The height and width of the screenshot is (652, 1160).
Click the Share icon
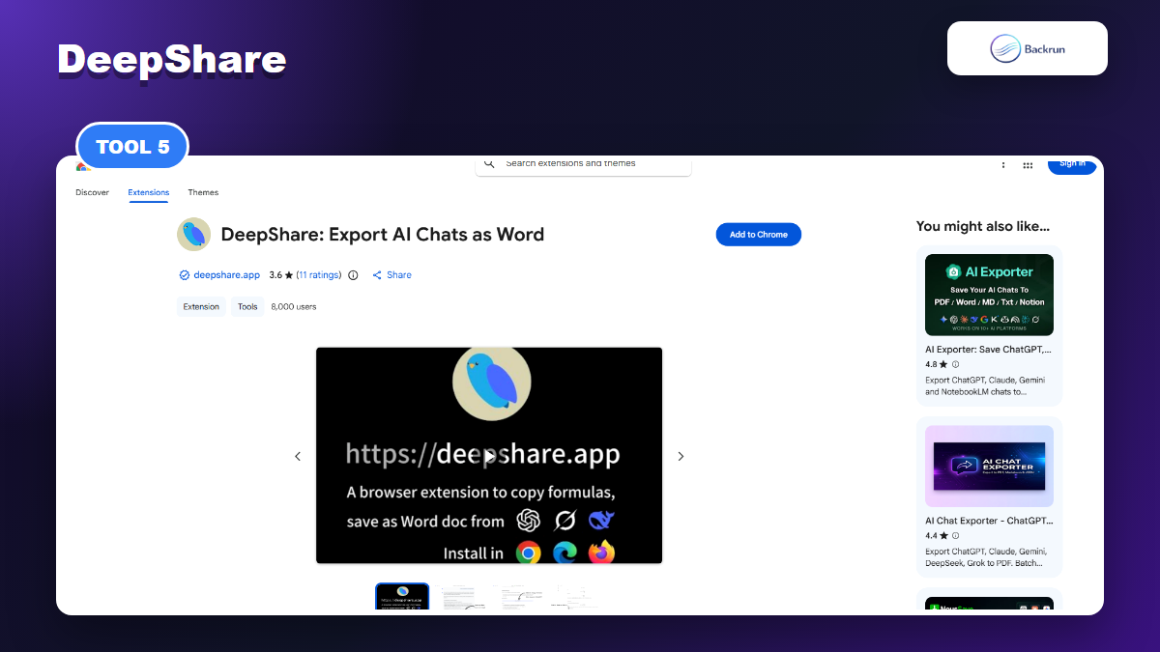click(377, 275)
